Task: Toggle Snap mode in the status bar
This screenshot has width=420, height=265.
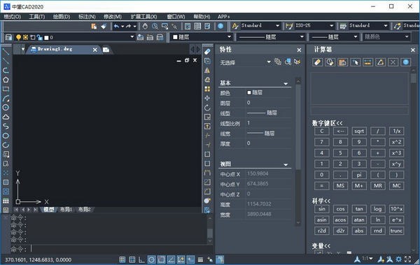Action: [x=122, y=259]
